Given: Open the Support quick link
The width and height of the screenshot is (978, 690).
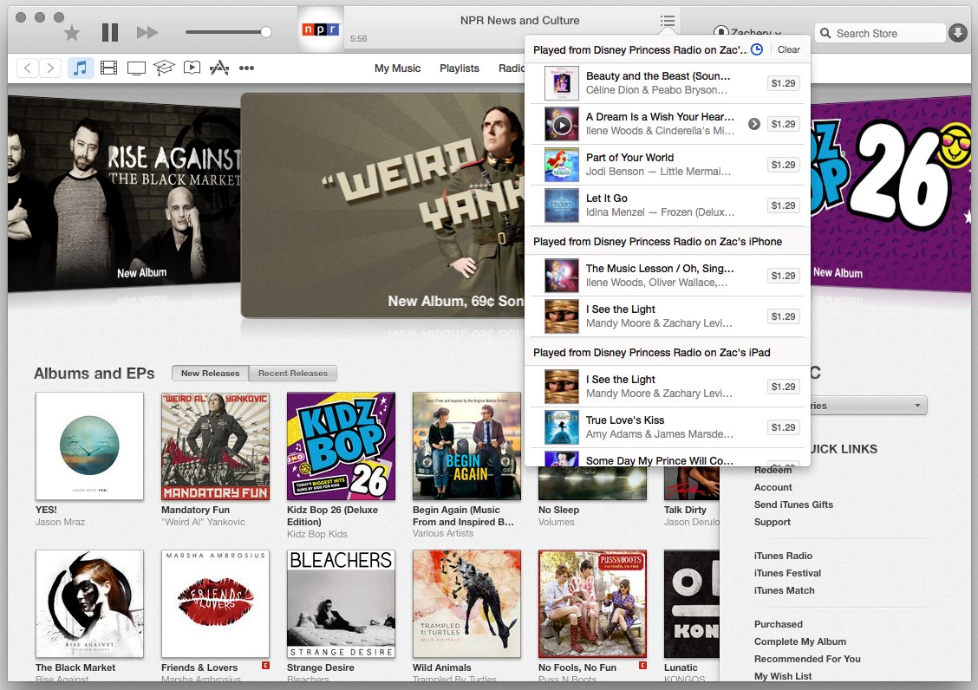Looking at the screenshot, I should 773,522.
